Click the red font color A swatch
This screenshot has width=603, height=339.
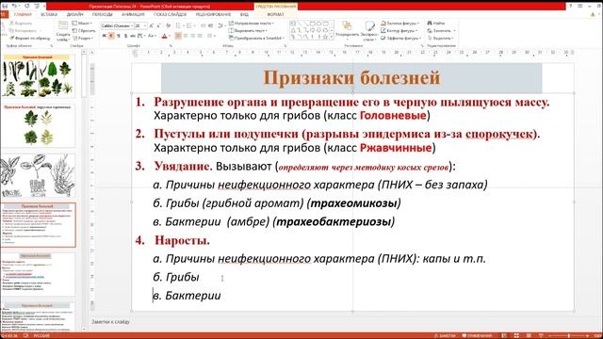[164, 36]
